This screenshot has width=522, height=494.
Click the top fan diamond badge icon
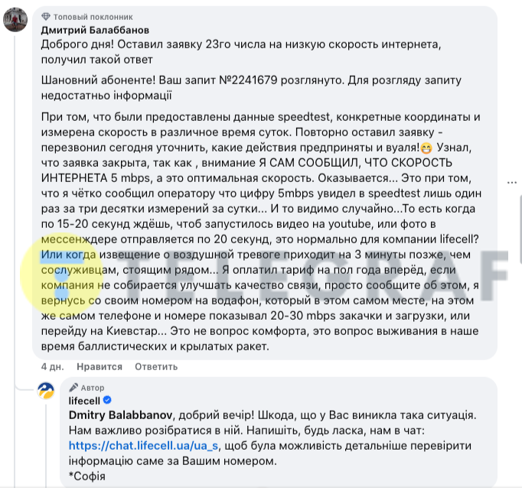point(46,17)
